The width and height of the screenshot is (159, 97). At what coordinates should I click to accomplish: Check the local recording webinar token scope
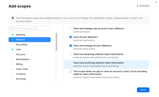point(71,71)
